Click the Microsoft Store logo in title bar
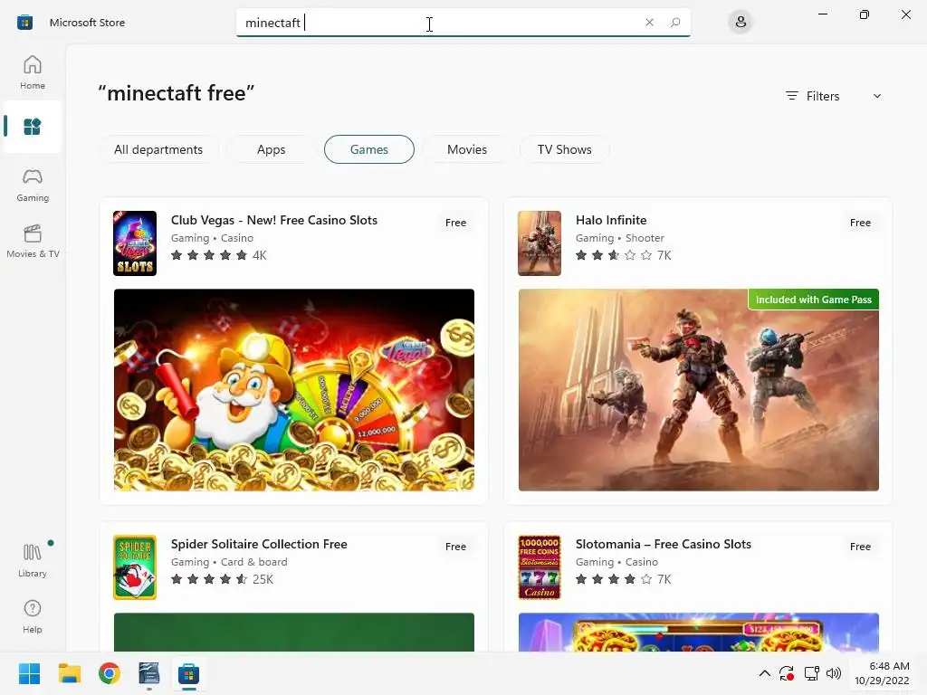The image size is (927, 695). click(x=24, y=23)
